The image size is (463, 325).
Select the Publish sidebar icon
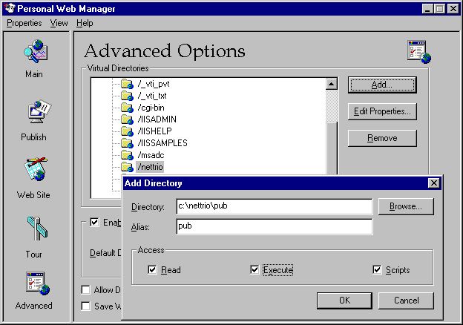[34, 114]
